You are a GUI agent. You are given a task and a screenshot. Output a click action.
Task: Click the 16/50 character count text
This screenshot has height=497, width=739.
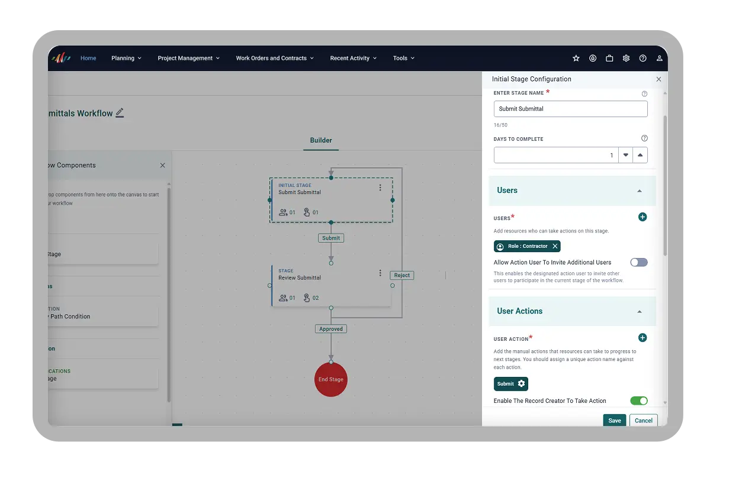(x=500, y=125)
